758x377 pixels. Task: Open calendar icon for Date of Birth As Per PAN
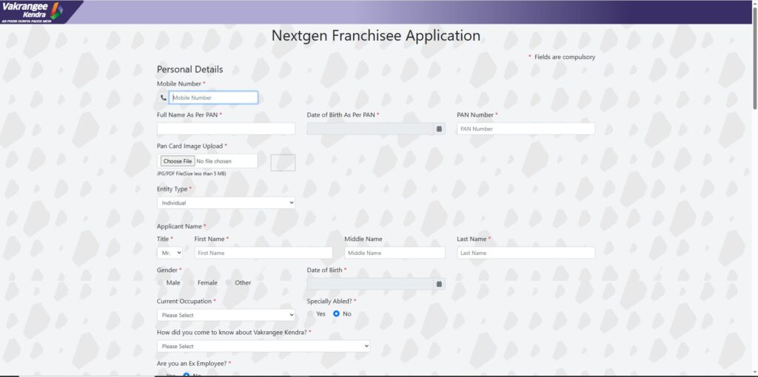tap(439, 129)
